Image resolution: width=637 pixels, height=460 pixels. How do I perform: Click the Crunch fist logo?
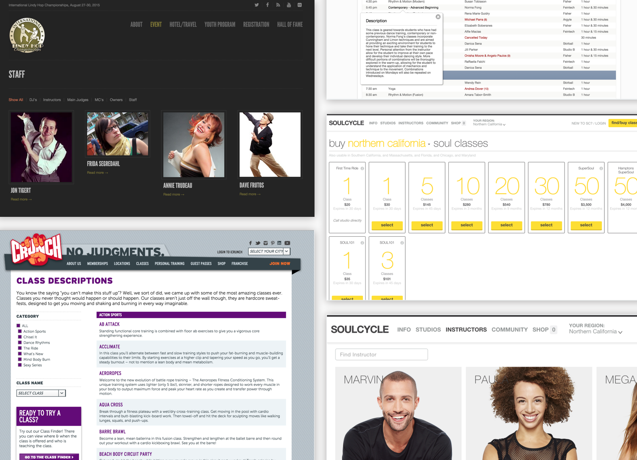pos(36,249)
